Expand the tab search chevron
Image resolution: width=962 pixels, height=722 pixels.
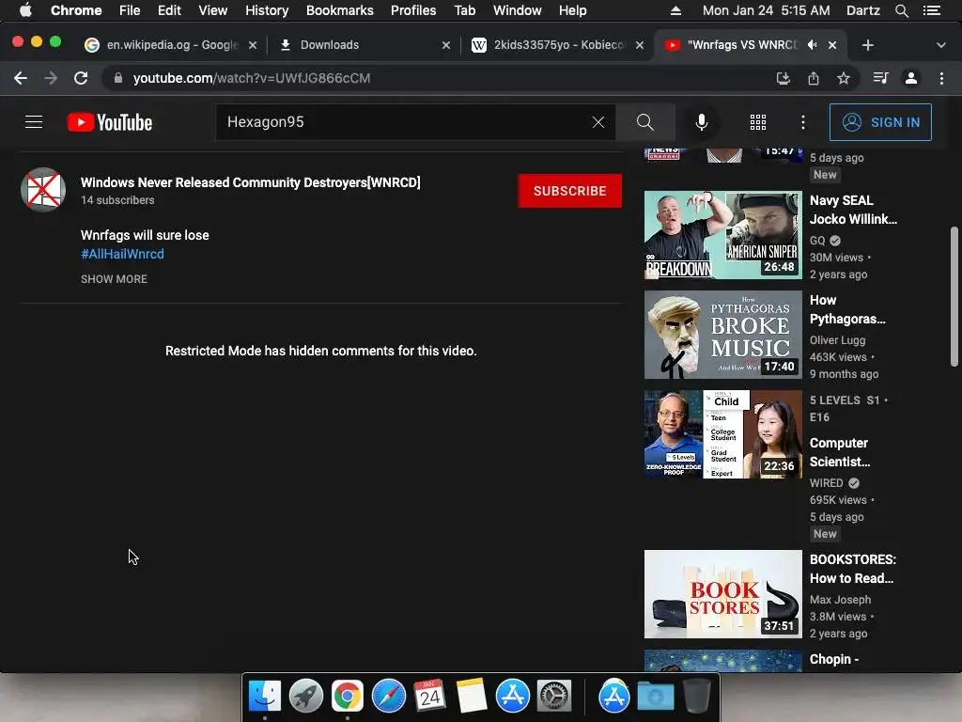pyautogui.click(x=941, y=45)
